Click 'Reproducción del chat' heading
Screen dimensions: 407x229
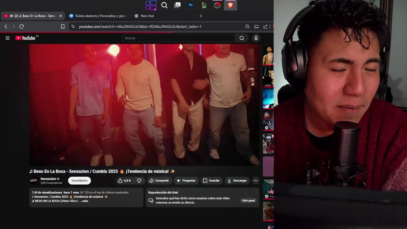[x=163, y=192]
